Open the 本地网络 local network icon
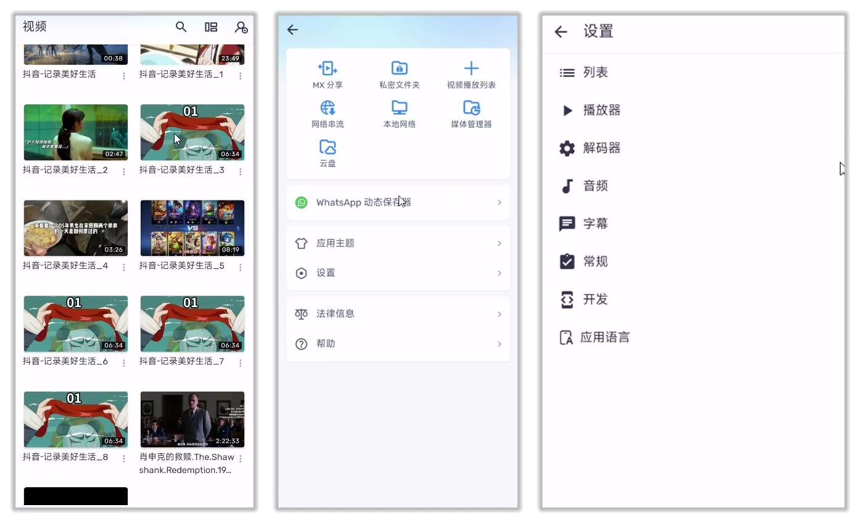This screenshot has width=860, height=523. [x=399, y=108]
